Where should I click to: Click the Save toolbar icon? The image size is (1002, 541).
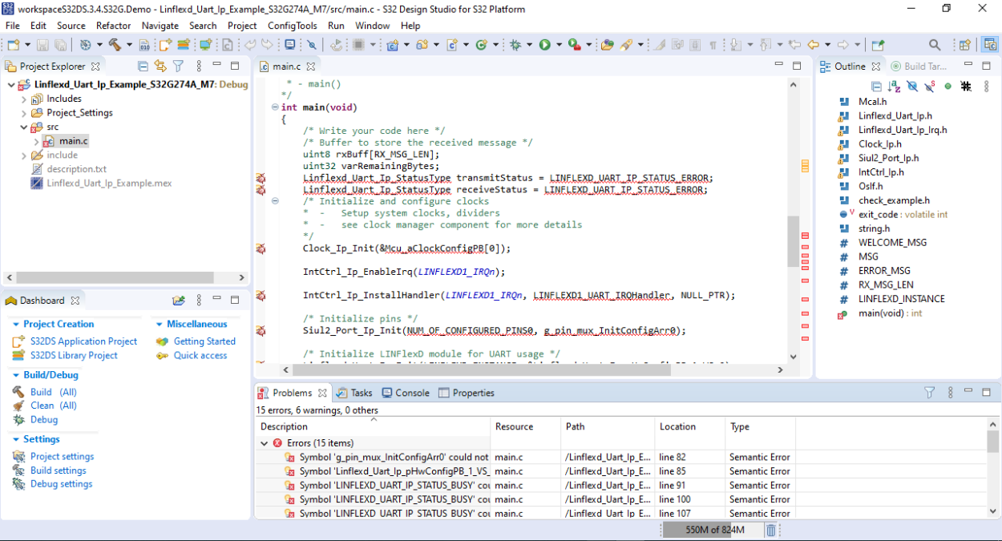42,45
